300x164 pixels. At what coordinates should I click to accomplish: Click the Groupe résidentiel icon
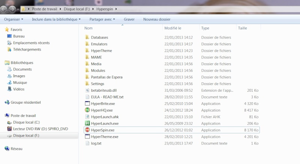click(x=7, y=102)
